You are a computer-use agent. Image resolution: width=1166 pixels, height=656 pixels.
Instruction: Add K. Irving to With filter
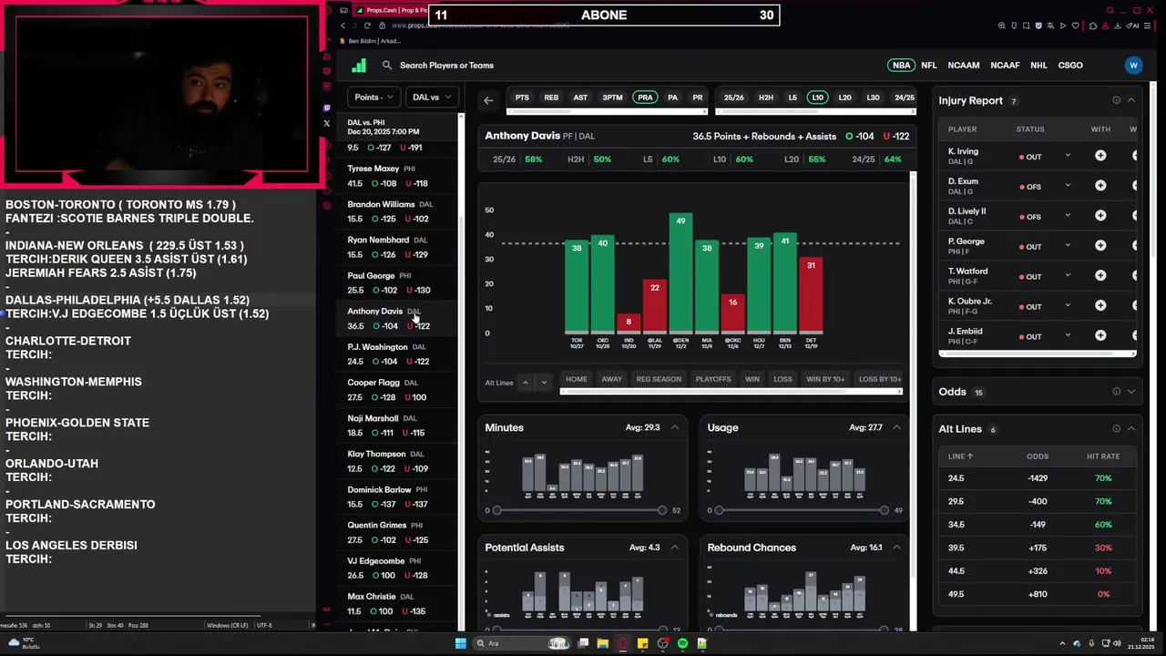(x=1100, y=156)
